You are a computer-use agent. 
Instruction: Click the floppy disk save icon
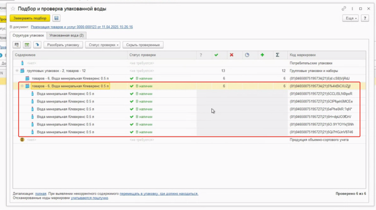coord(57,18)
